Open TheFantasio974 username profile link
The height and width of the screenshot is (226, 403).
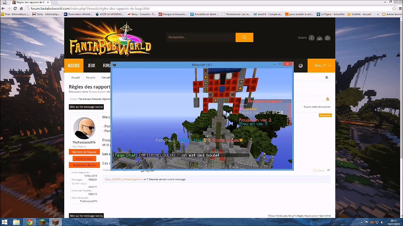pyautogui.click(x=84, y=143)
